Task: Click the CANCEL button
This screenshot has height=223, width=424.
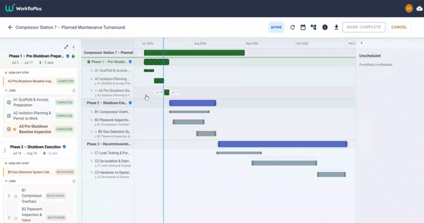Action: pos(399,27)
